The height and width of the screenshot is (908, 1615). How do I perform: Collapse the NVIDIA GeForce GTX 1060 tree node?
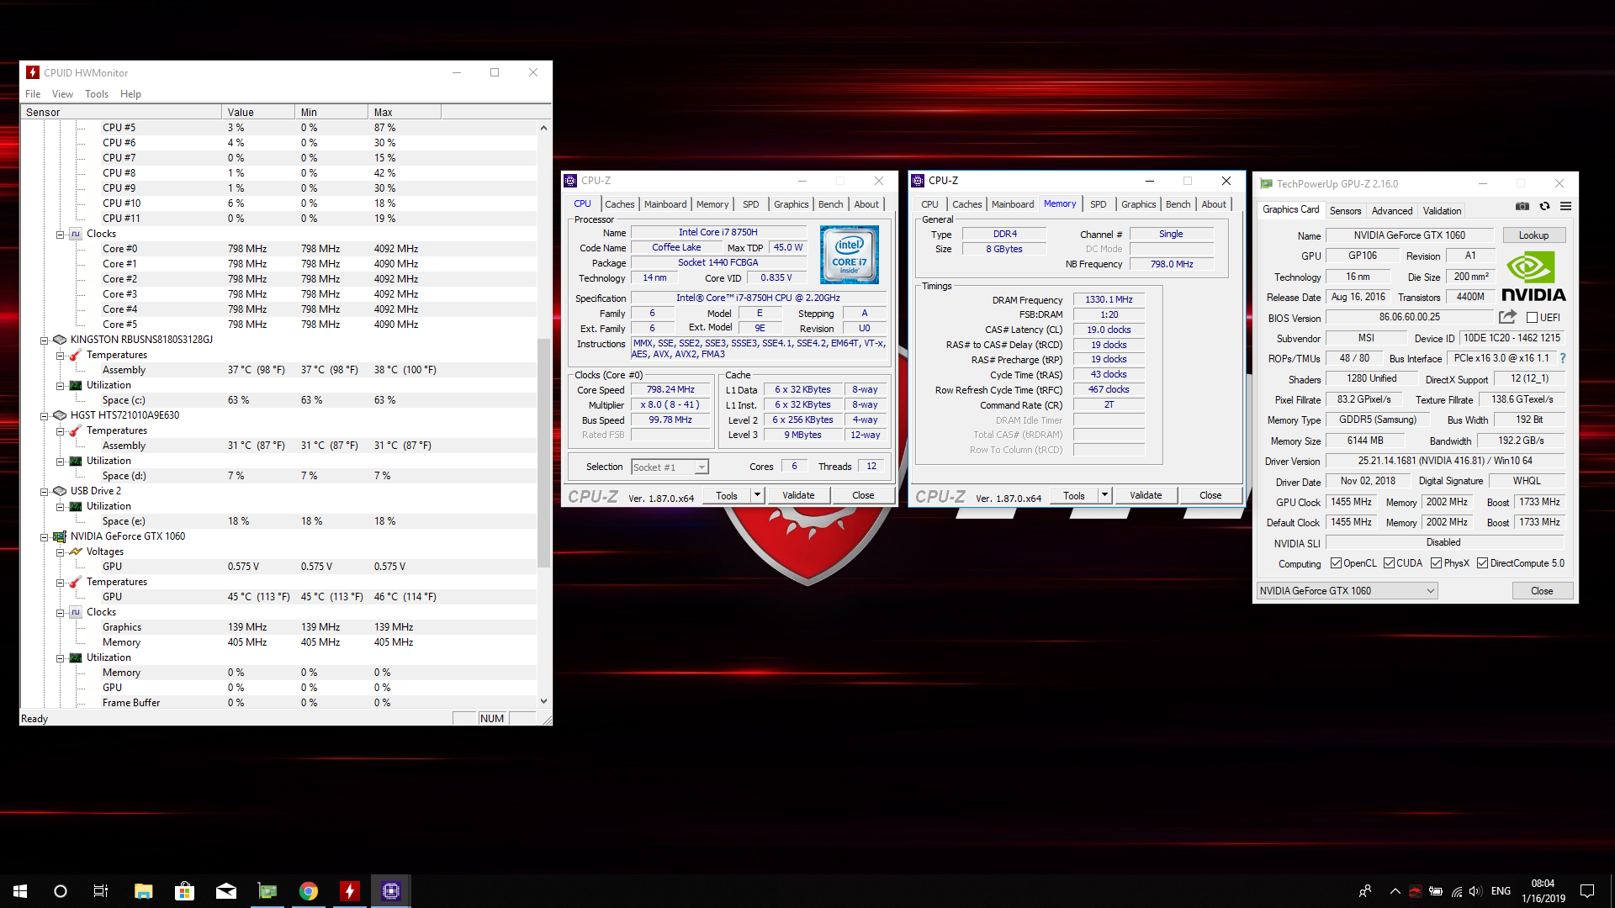point(45,537)
